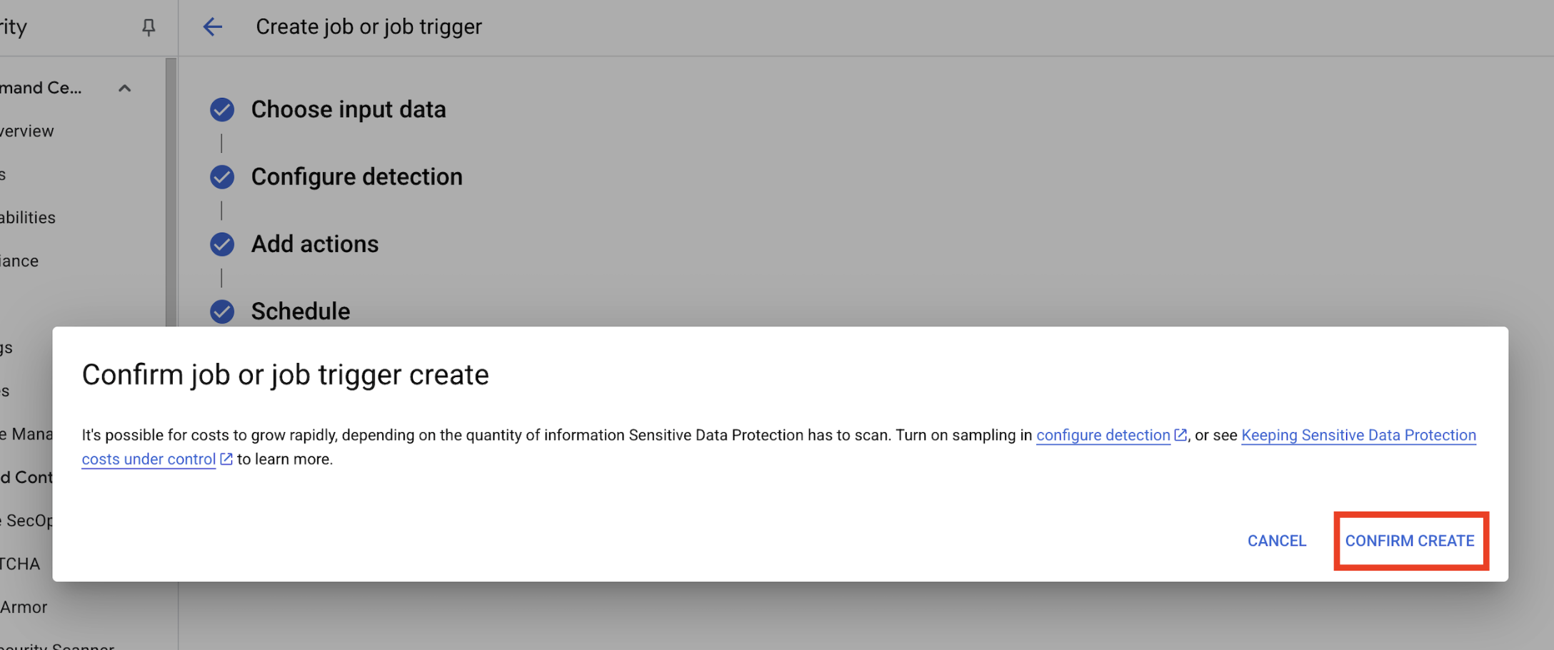Click the external link icon beside costs under control
Image resolution: width=1554 pixels, height=650 pixels.
click(226, 459)
